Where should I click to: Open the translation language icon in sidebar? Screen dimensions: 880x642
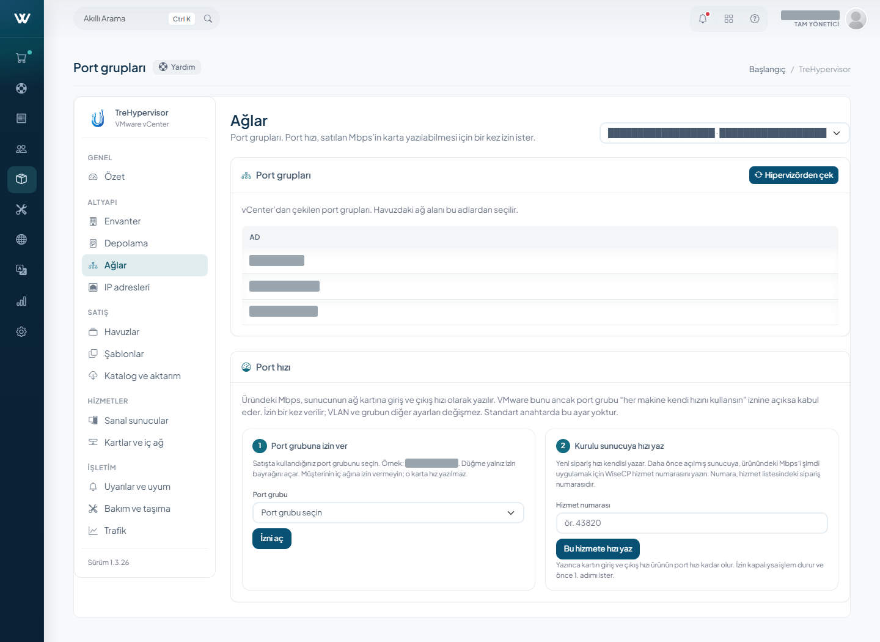21,270
